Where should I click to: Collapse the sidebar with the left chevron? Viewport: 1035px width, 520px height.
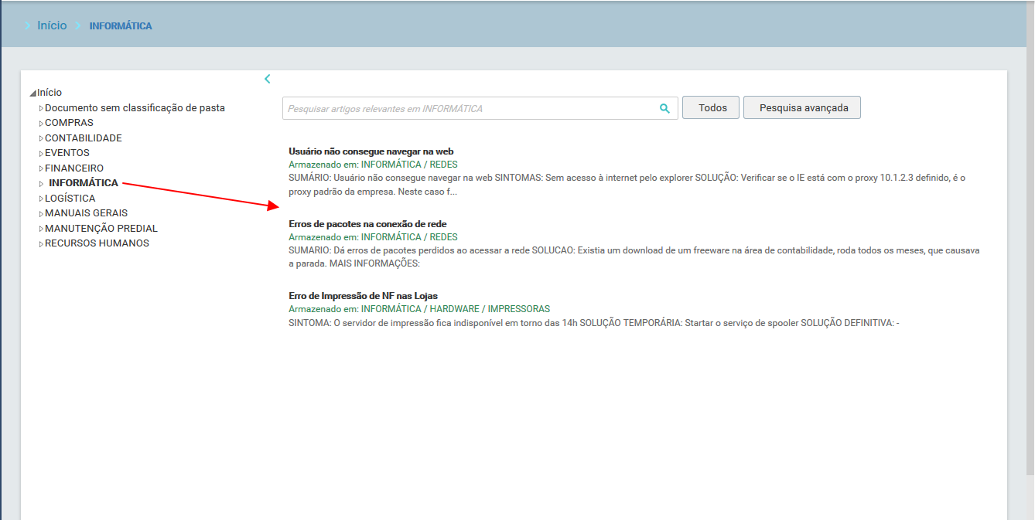pos(268,79)
